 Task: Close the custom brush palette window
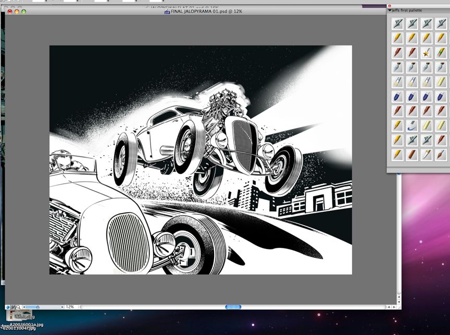[x=390, y=6]
